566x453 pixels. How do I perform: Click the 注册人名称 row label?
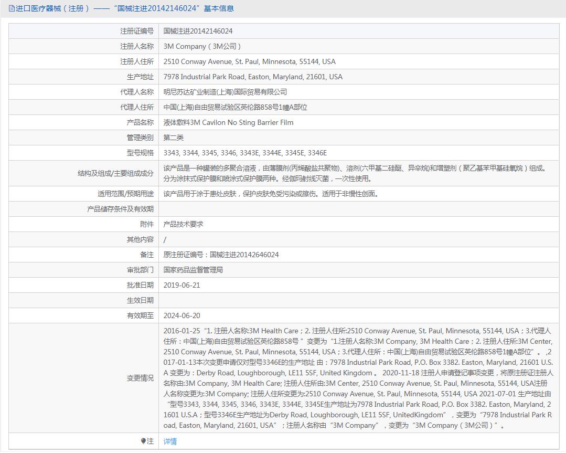tap(137, 47)
